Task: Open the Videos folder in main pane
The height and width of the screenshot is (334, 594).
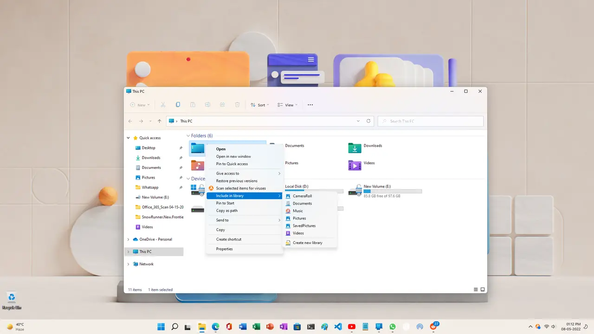Action: 355,165
